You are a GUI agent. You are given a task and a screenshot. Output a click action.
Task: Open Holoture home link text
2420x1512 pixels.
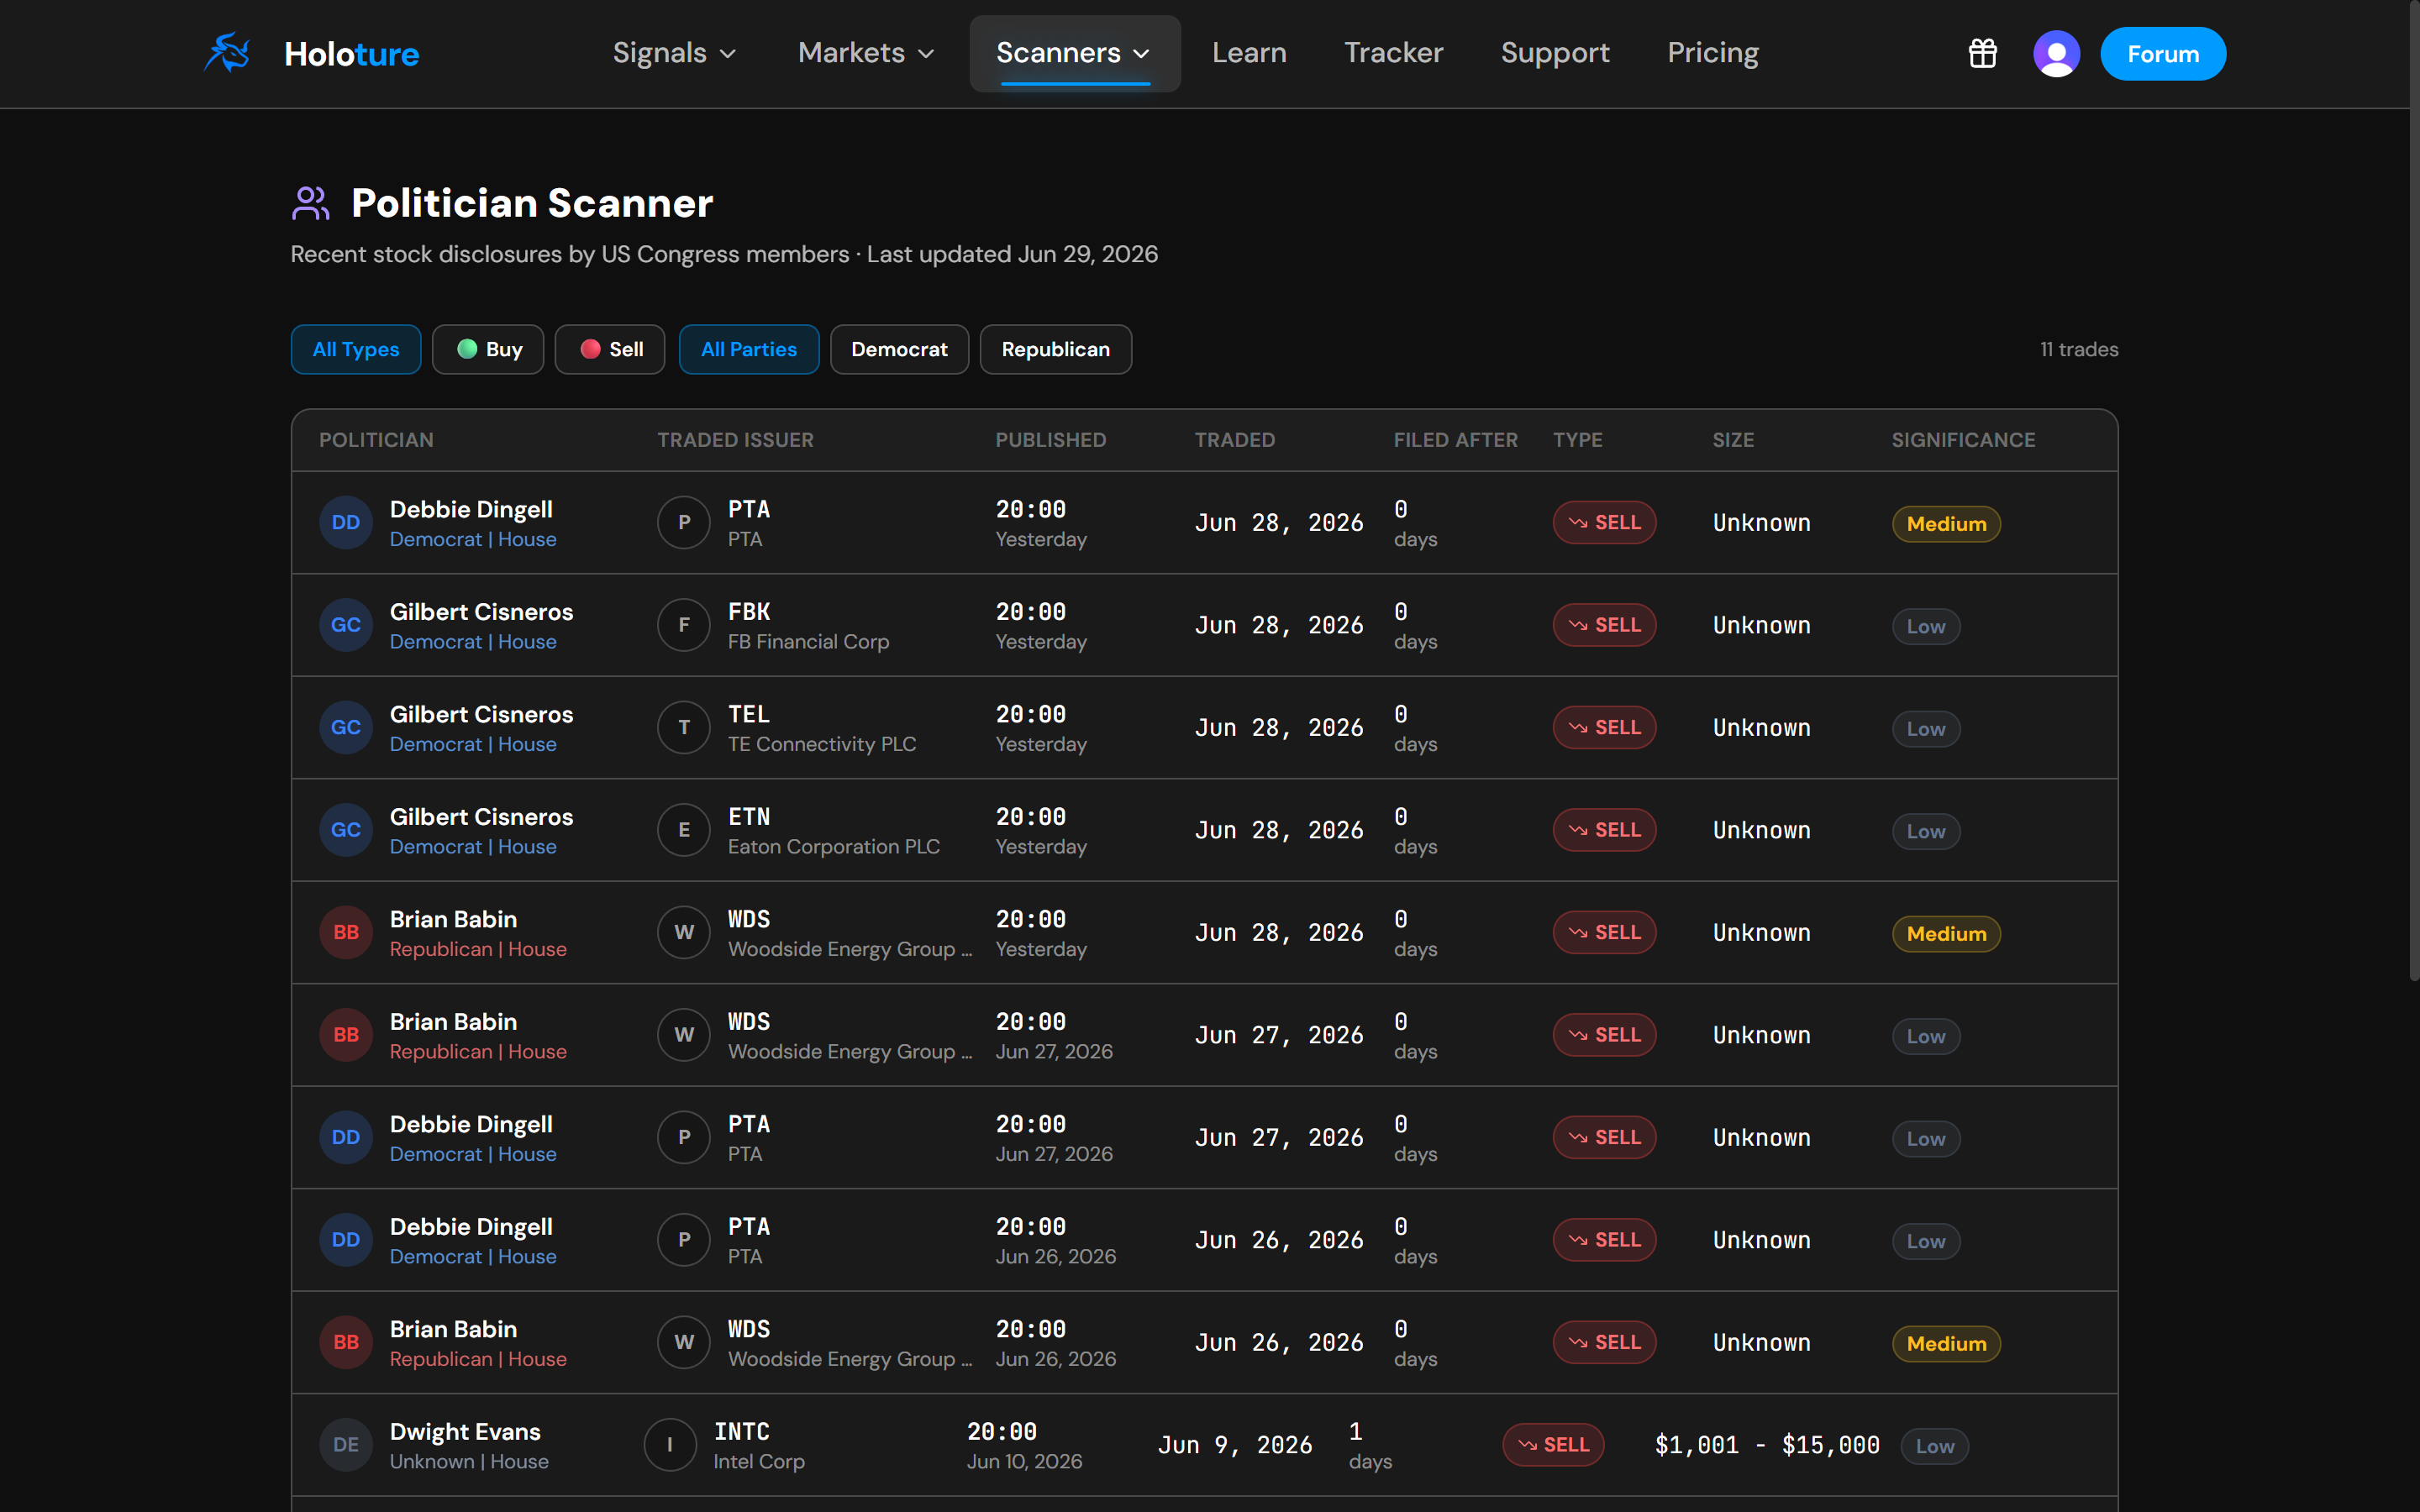tap(351, 54)
